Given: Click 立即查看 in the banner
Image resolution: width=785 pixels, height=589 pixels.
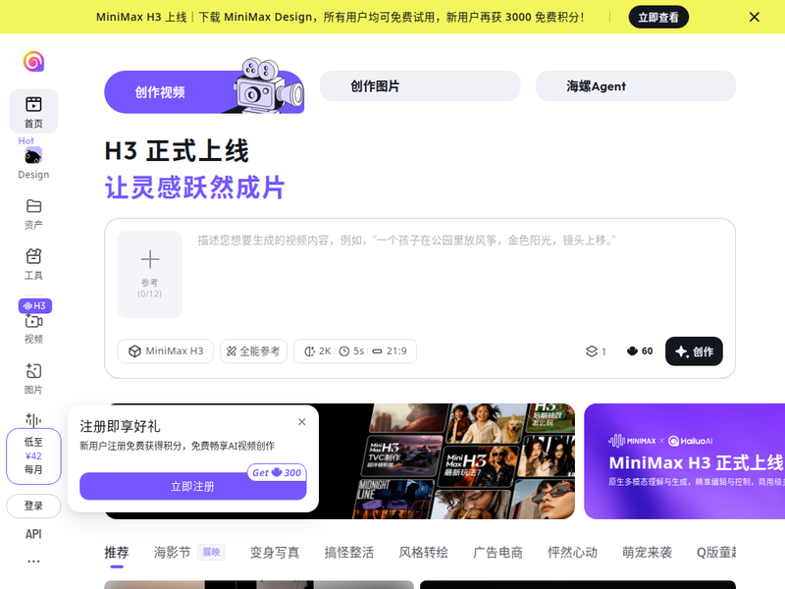Looking at the screenshot, I should point(658,17).
